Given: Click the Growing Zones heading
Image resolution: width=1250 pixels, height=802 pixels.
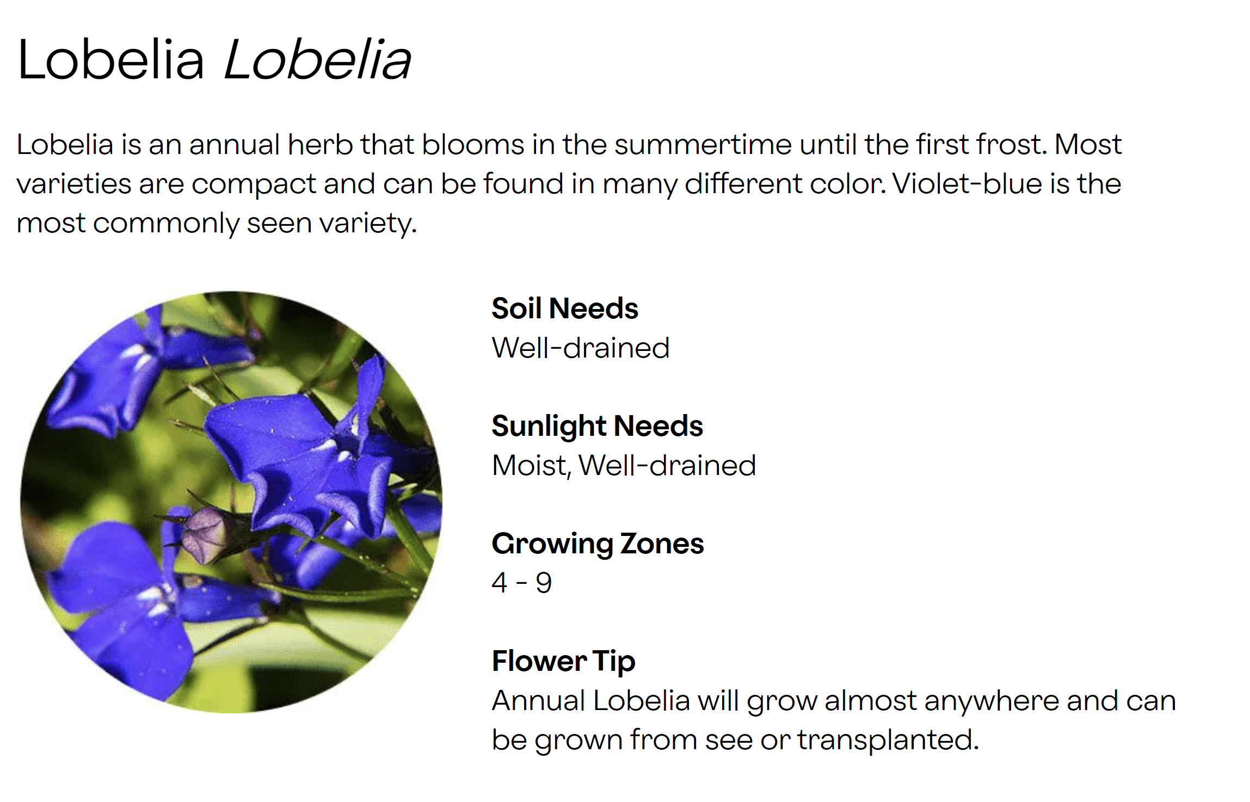Looking at the screenshot, I should click(597, 544).
